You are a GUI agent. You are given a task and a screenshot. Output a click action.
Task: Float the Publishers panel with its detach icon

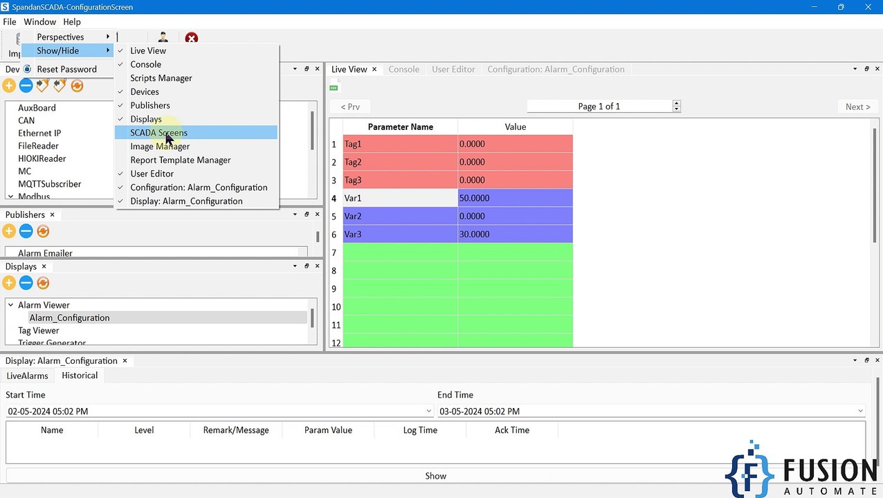[x=306, y=214]
